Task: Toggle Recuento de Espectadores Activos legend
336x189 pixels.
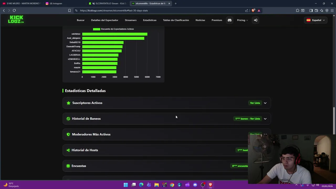Action: click(113, 29)
